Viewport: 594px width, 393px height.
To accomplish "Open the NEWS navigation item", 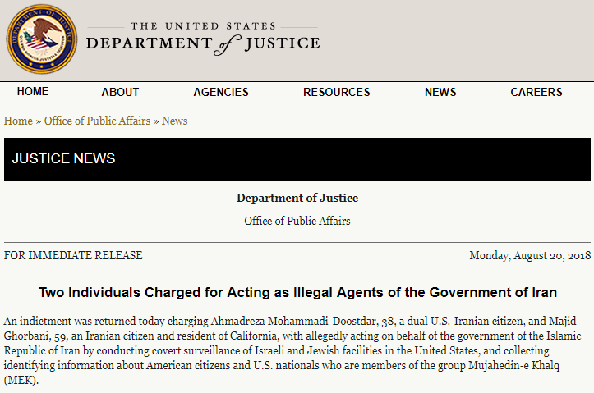I will click(440, 92).
